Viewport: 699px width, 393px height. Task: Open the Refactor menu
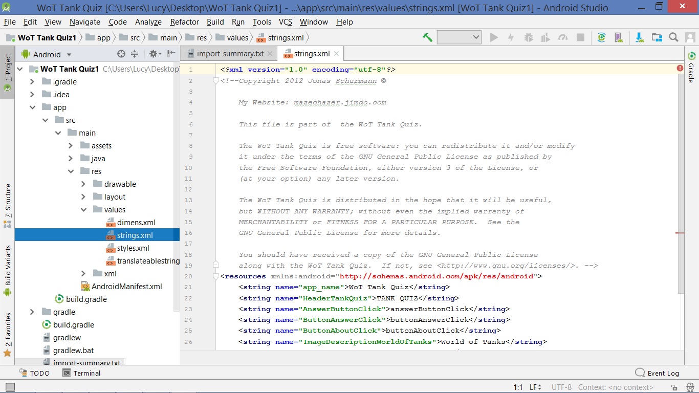click(185, 22)
